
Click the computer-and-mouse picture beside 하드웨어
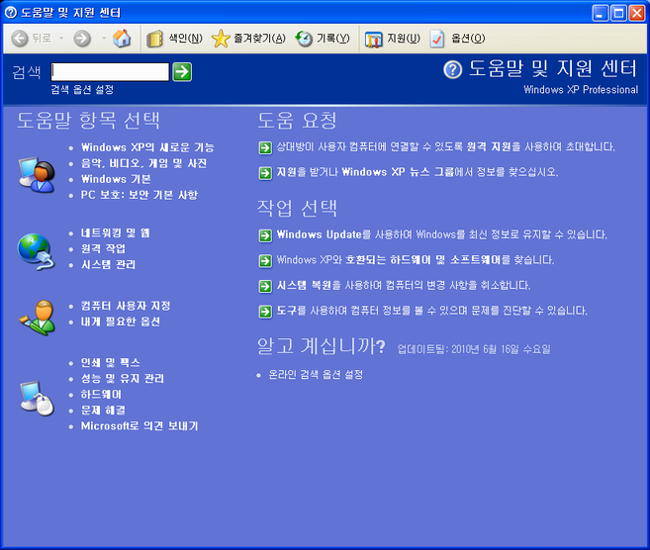pos(37,398)
